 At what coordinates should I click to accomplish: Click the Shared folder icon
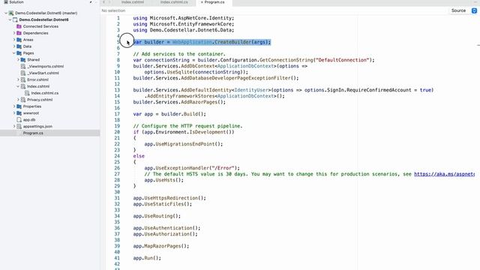23,60
